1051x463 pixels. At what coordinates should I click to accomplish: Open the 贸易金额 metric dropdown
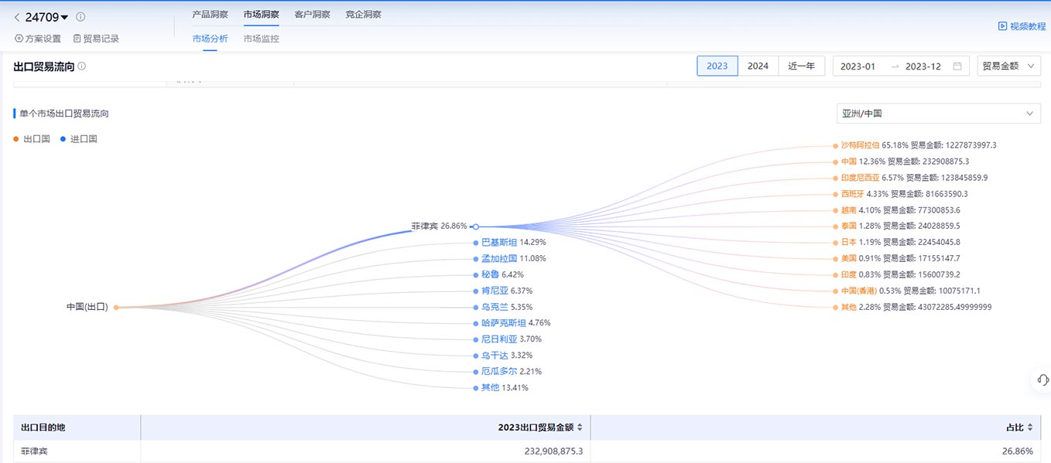coord(1009,66)
